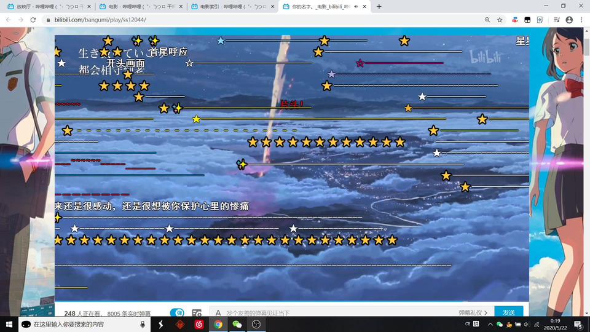590x332 pixels.
Task: Toggle the danmaku (弹) switch
Action: 177,312
